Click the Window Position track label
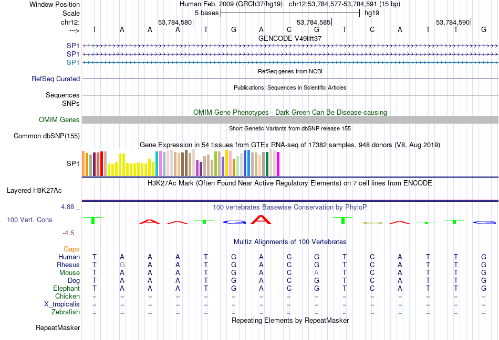The width and height of the screenshot is (499, 340). coord(55,4)
